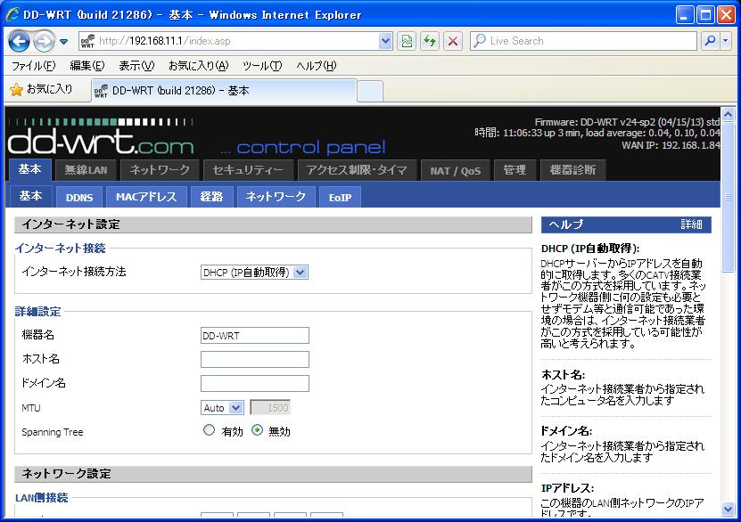Screen dimensions: 741x522
Task: Open the インターネット接続方法 DHCP dropdown
Action: [x=254, y=273]
